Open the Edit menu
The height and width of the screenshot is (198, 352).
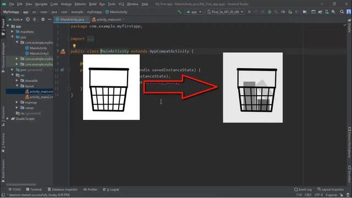click(x=20, y=4)
